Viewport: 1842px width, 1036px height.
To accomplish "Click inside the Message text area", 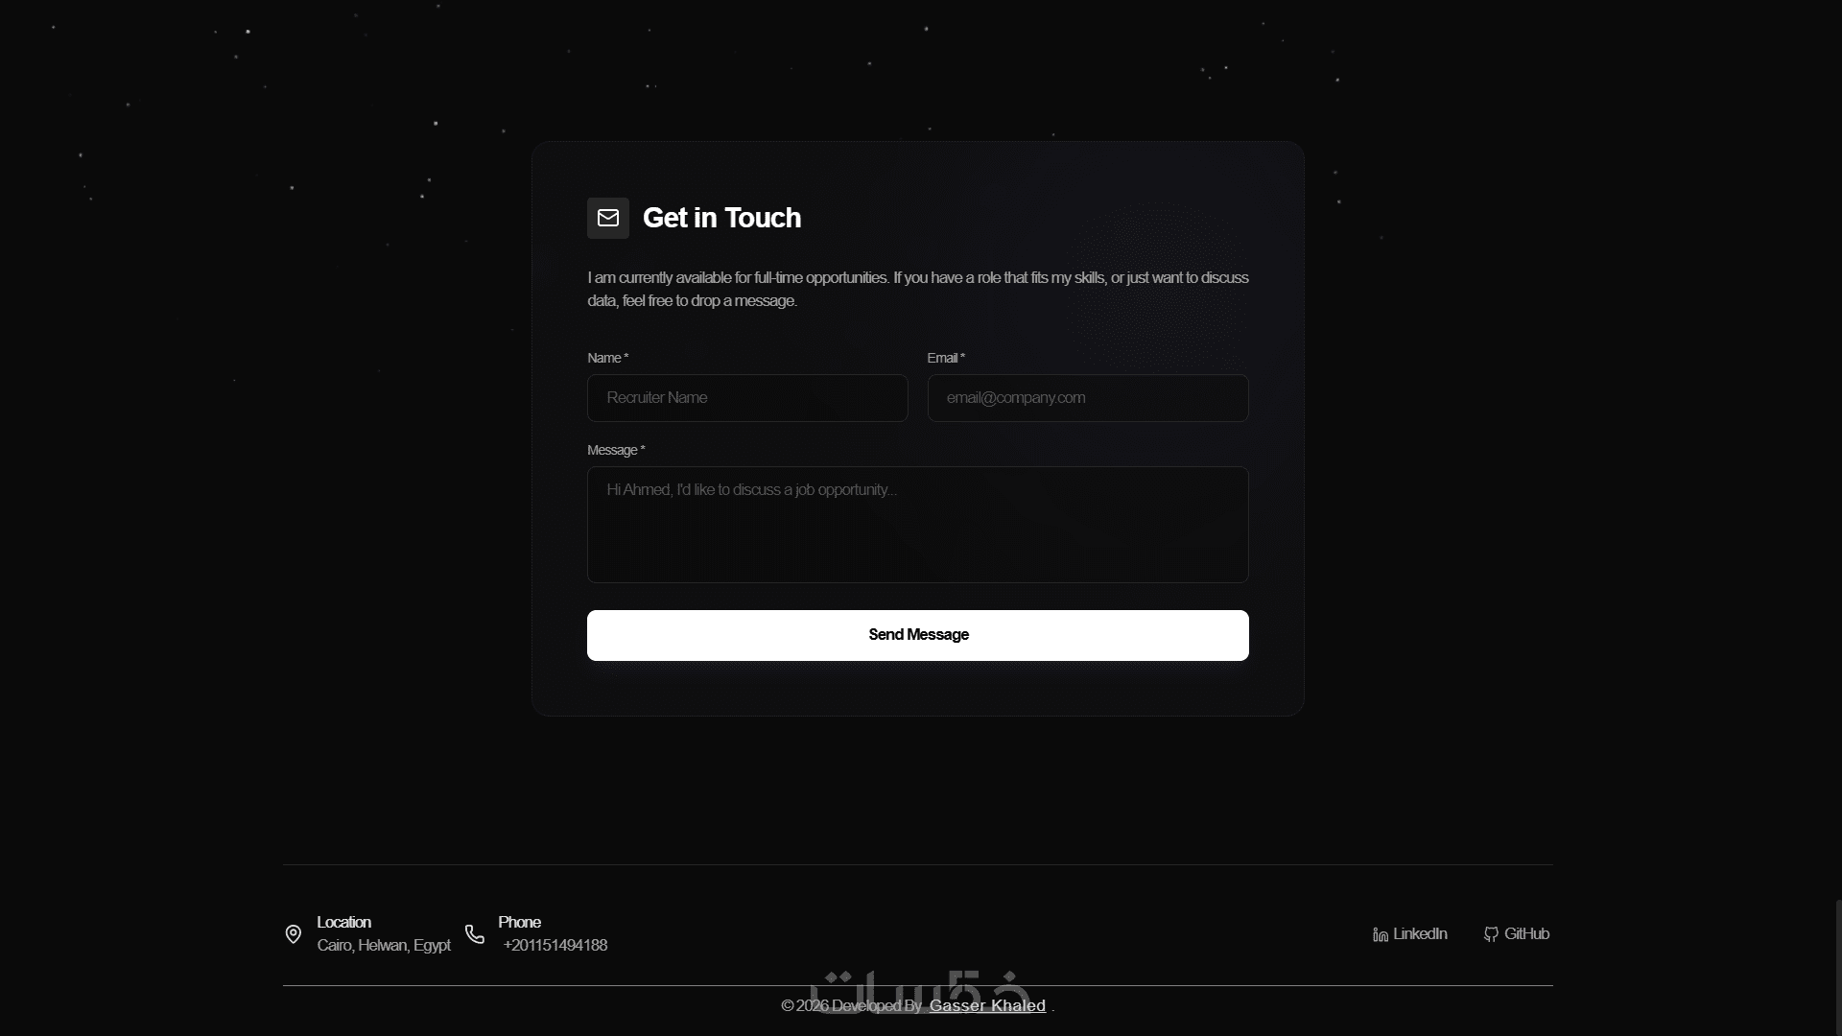I will coord(917,525).
